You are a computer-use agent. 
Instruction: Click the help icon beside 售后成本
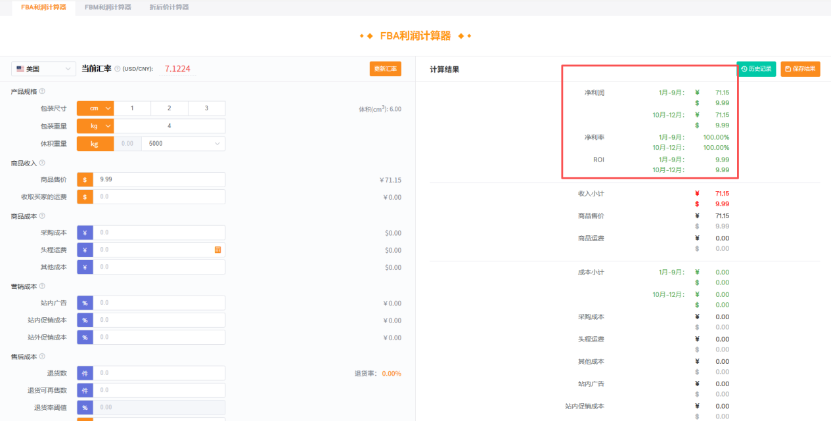click(42, 357)
